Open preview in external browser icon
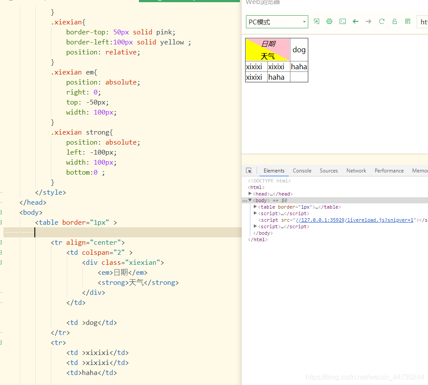Screen dimensions: 428x385 point(317,22)
